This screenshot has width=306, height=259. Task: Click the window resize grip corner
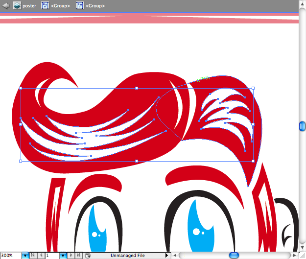click(x=302, y=255)
